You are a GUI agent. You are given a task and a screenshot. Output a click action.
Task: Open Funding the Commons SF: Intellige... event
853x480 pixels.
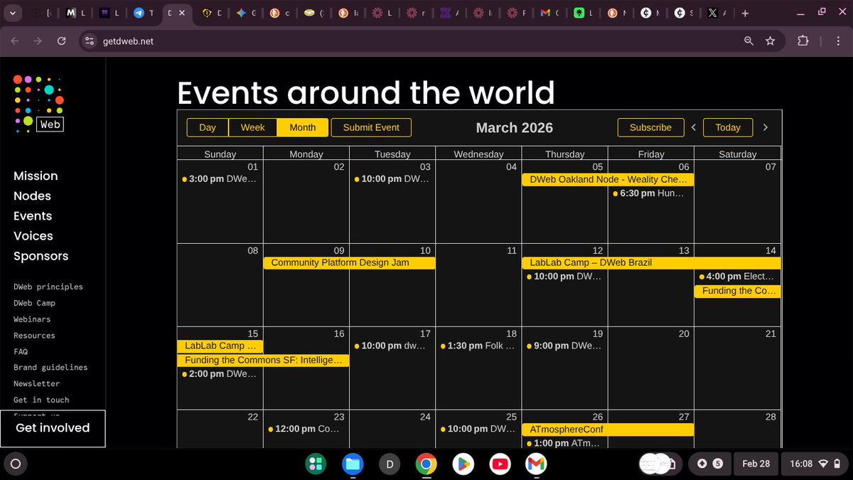(x=263, y=361)
